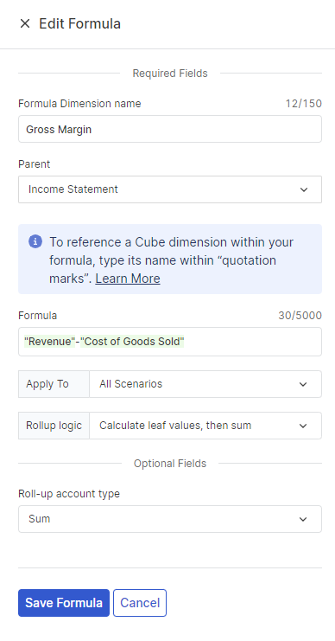Click the Apply To chevron arrow
335x641 pixels.
click(303, 384)
